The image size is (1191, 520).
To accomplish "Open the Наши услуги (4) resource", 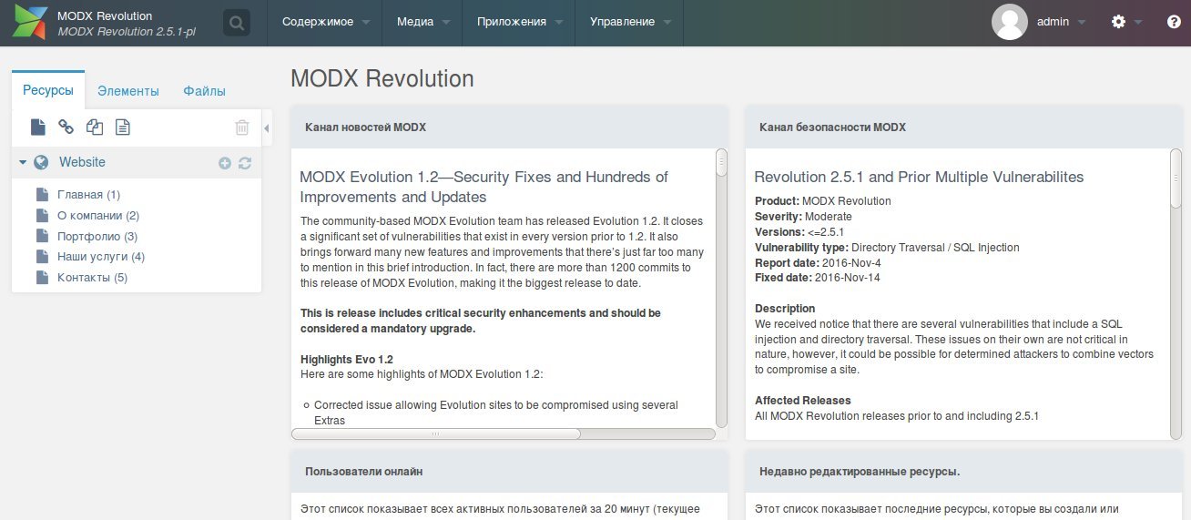I will (101, 257).
